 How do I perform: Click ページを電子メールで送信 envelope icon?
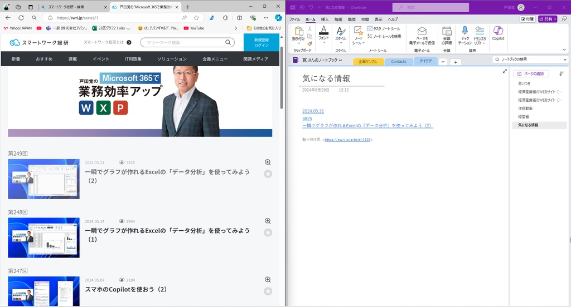(x=422, y=31)
